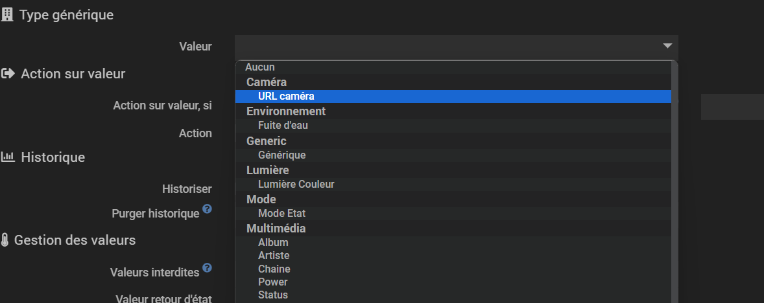
Task: Choose Mode Etat option
Action: 281,214
